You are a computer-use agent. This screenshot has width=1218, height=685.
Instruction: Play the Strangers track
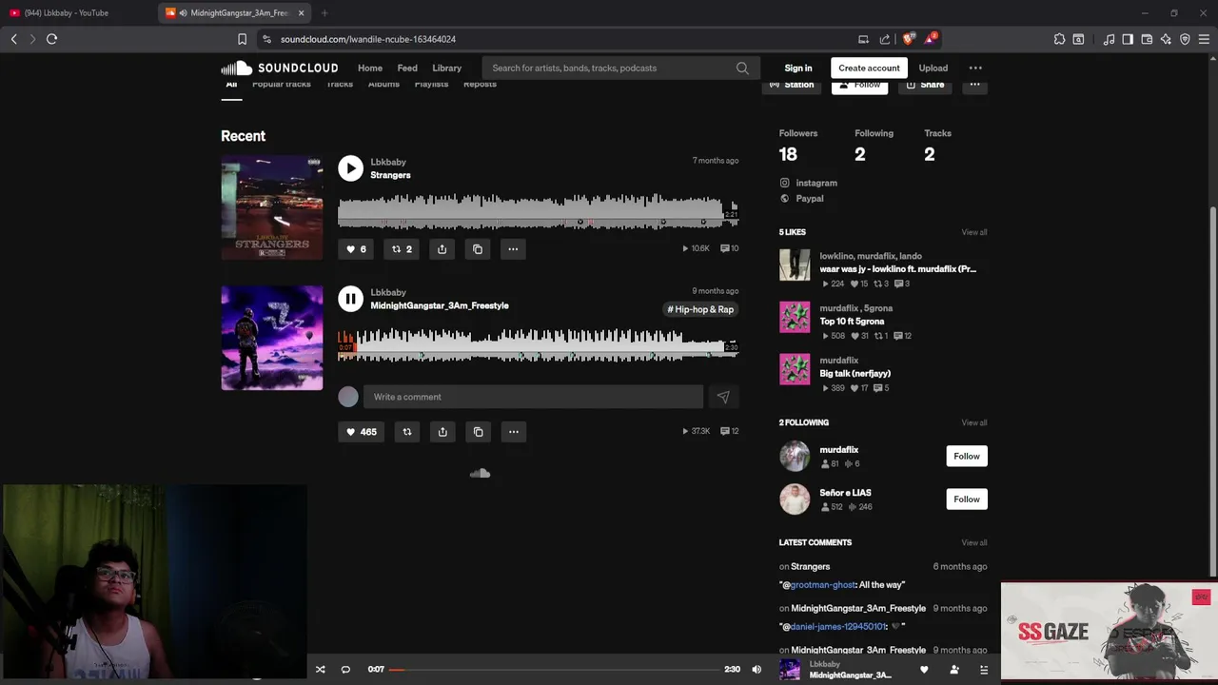click(350, 168)
